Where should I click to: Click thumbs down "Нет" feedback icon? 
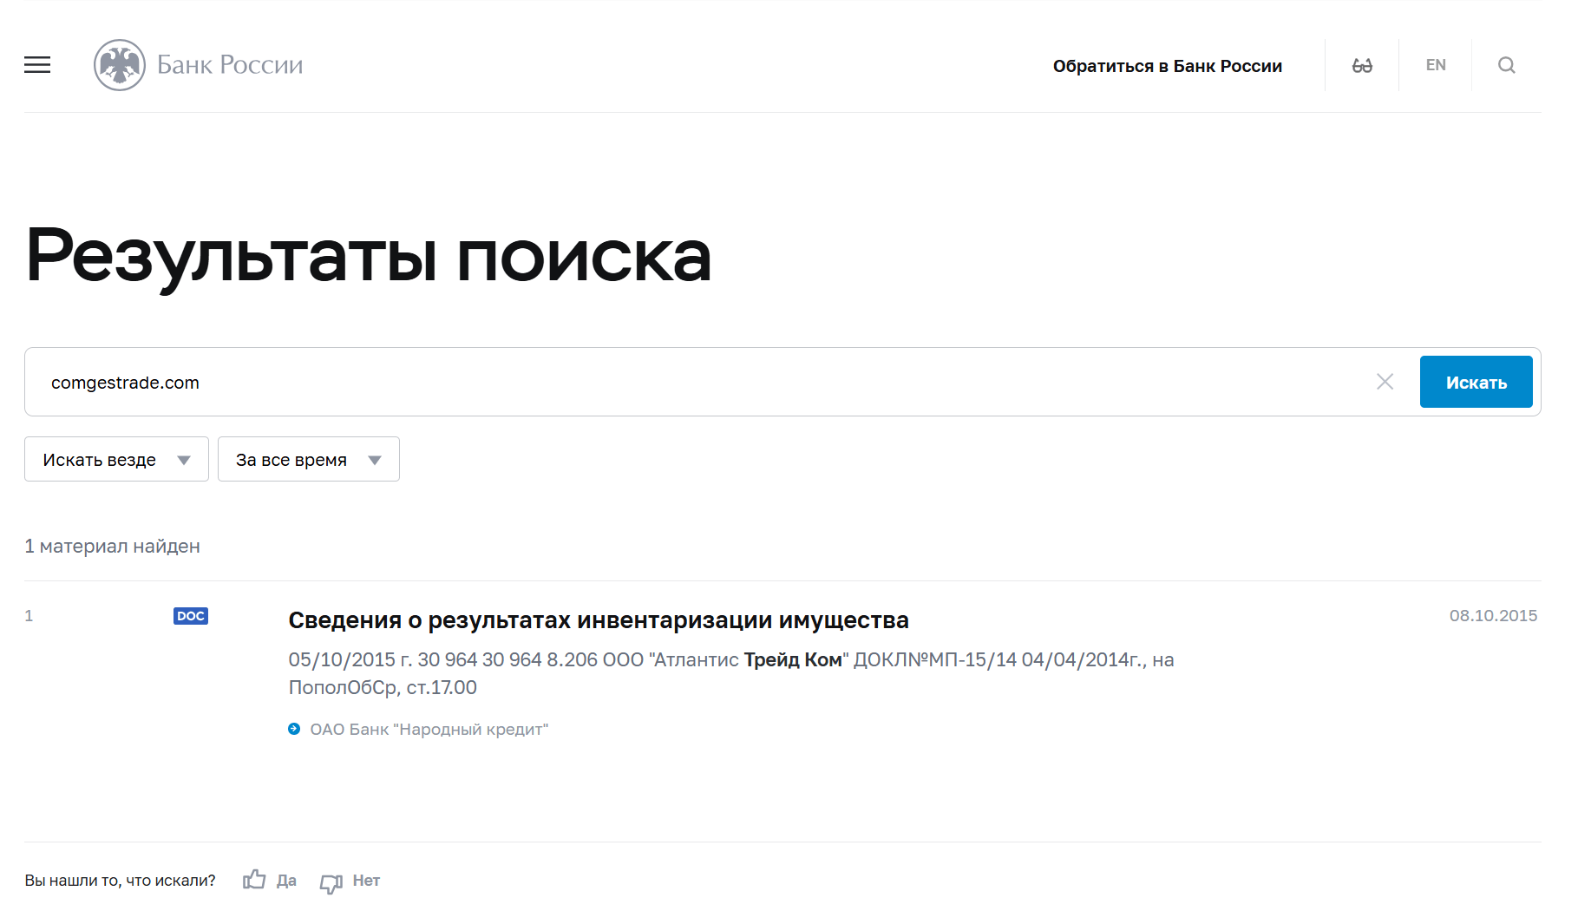(331, 882)
